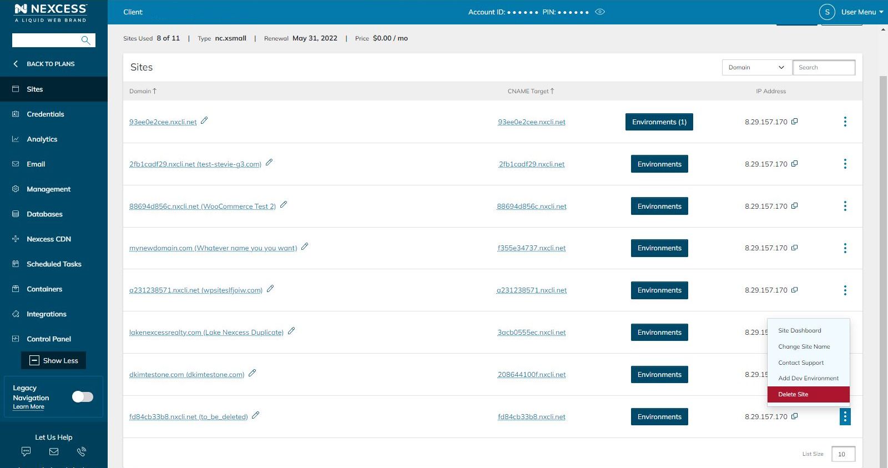Open three-dot menu for 88694d856c.nxcli.net
The width and height of the screenshot is (888, 468).
pyautogui.click(x=845, y=206)
